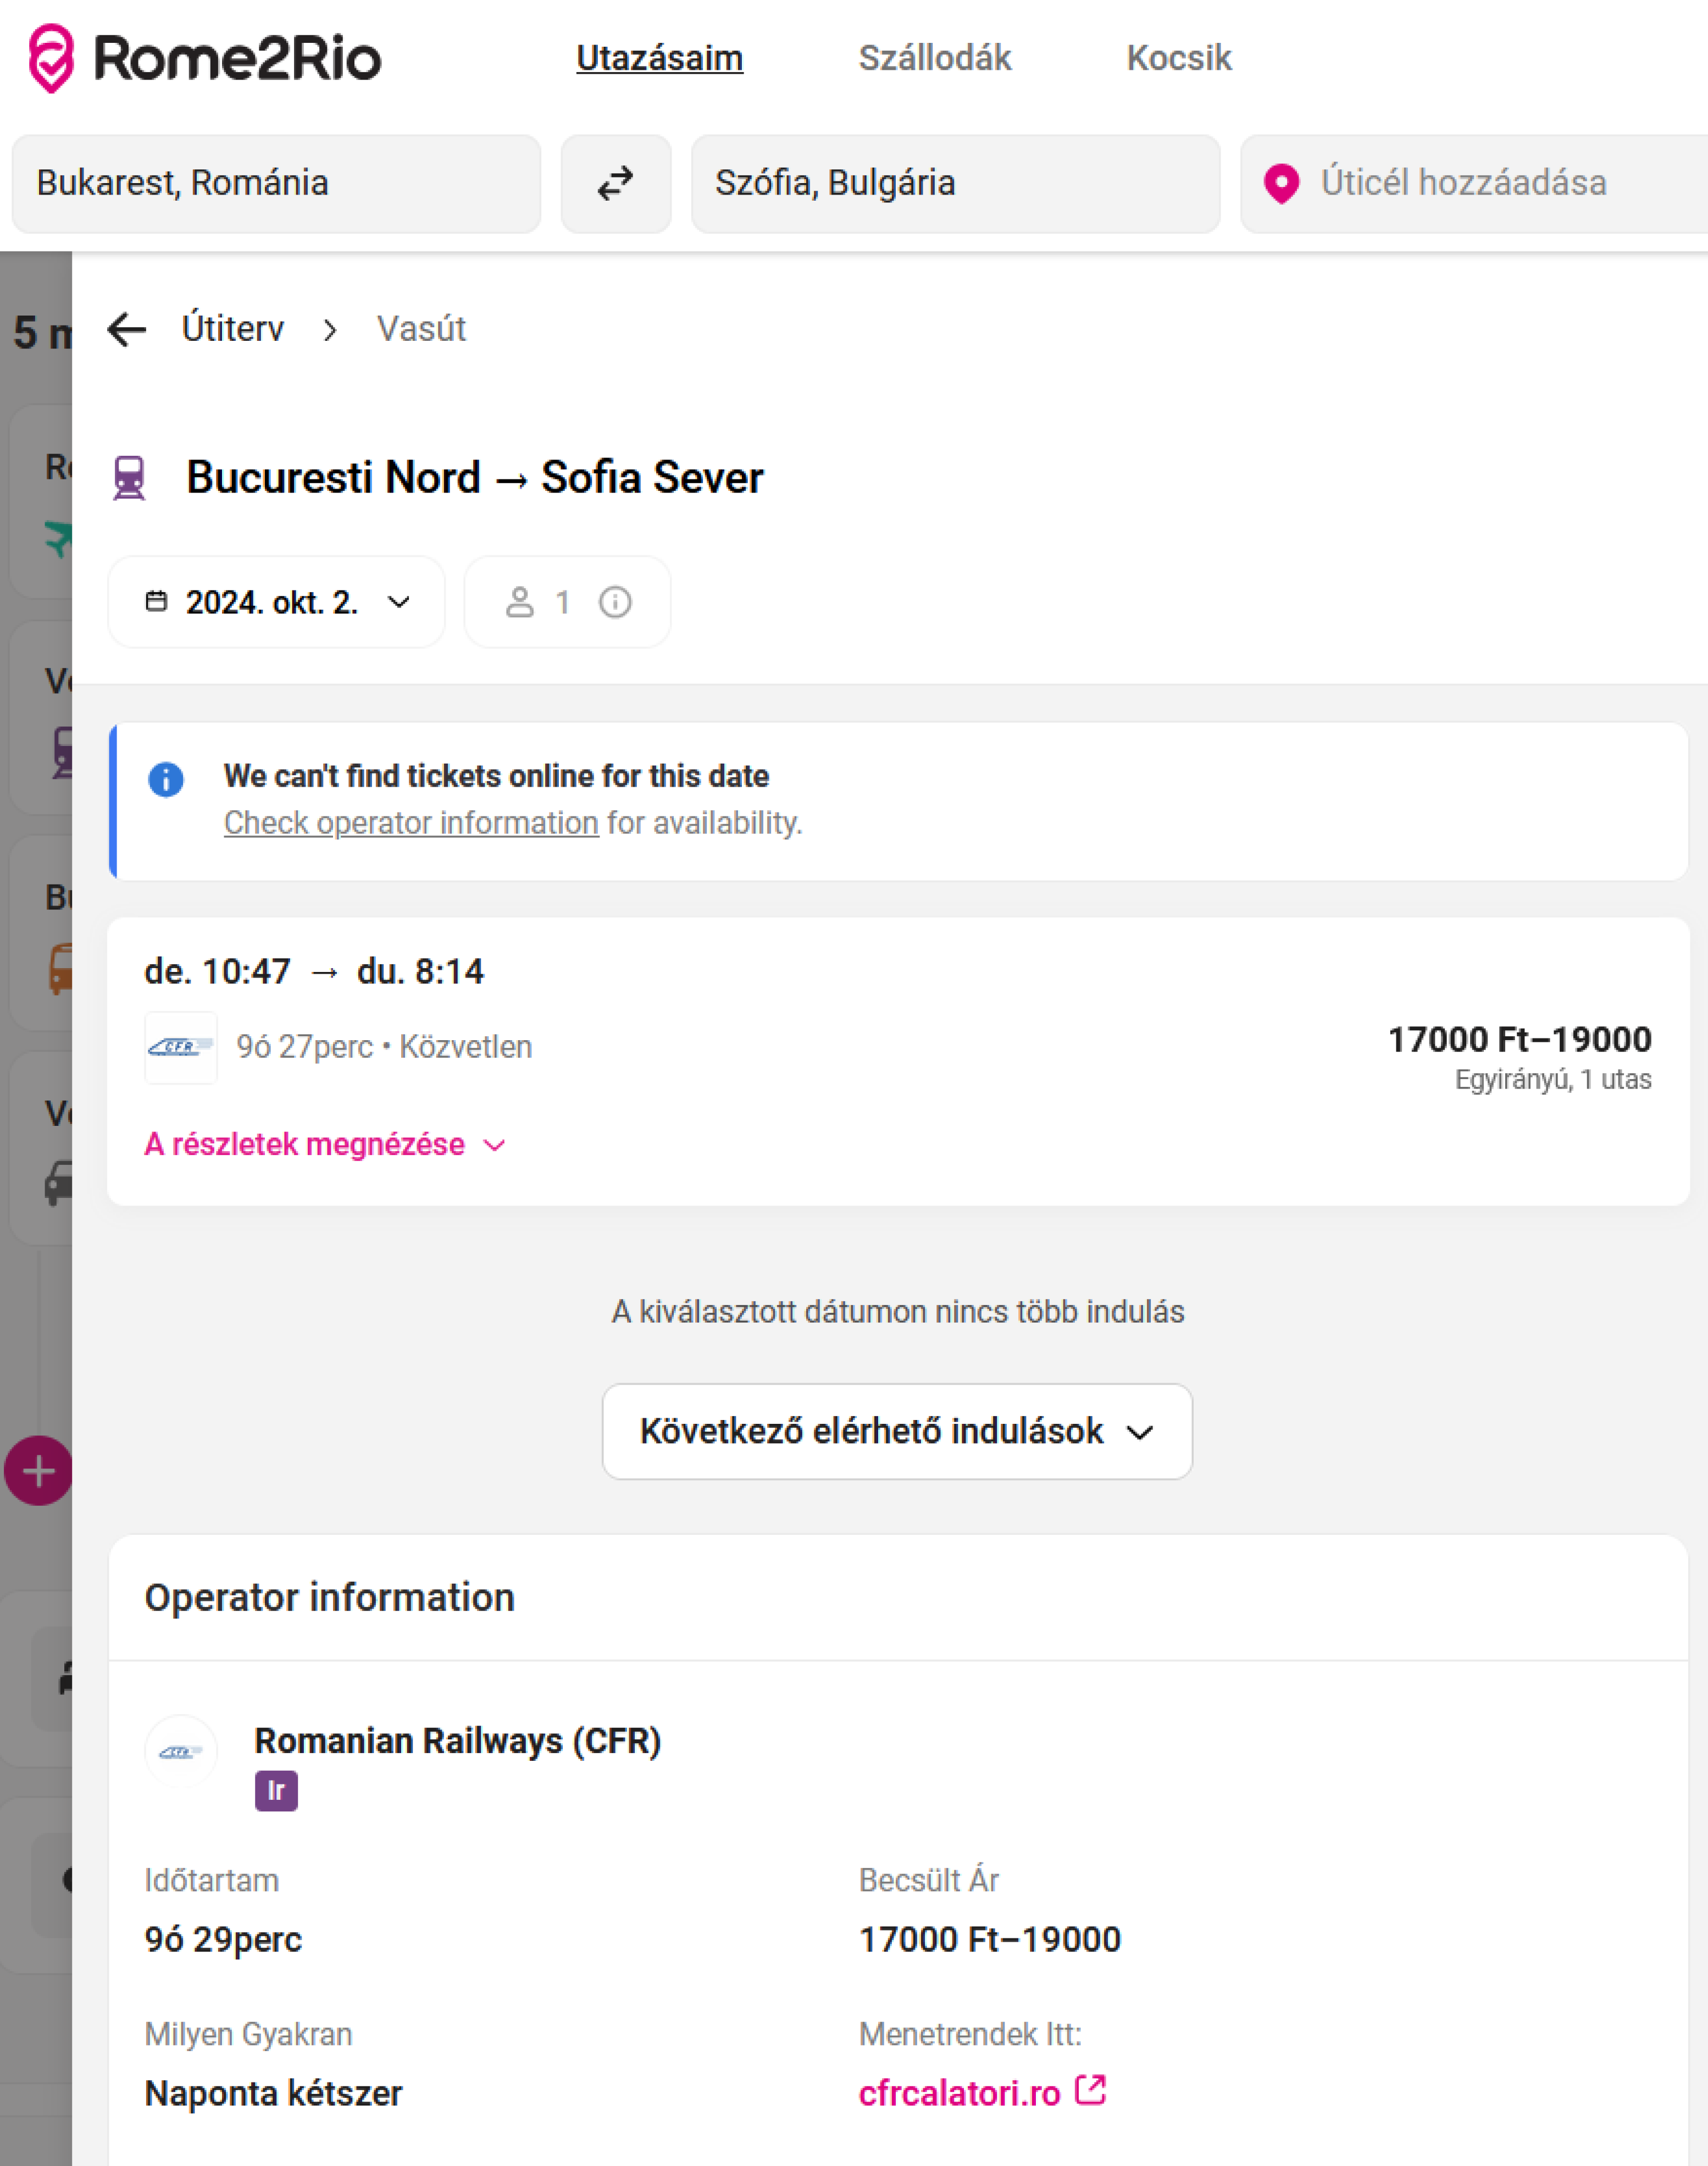Click the Útiterv breadcrumb
The image size is (1708, 2166).
point(233,329)
